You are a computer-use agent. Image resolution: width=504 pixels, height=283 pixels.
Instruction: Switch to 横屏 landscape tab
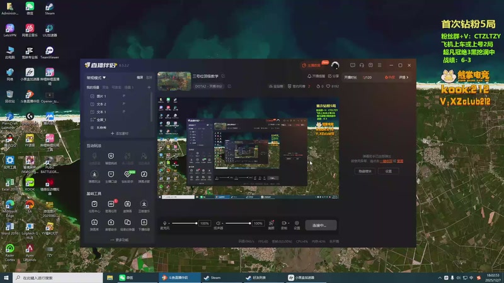point(140,77)
